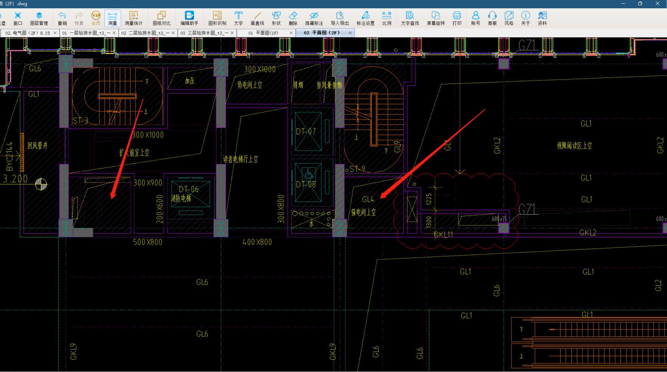Screen dimensions: 667x372
Task: Launch 编辑助手 edit assistant
Action: 189,18
